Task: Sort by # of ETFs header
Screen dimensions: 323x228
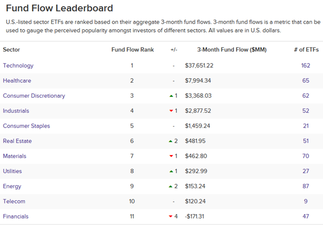Action: (305, 50)
